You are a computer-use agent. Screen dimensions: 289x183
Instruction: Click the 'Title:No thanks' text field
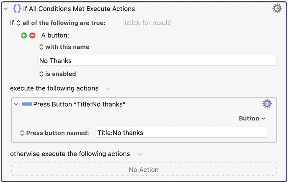click(181, 133)
